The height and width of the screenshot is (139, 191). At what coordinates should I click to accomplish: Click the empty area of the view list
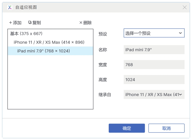click(50, 84)
